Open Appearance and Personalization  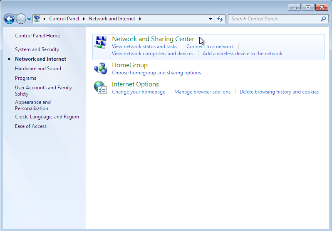coord(33,105)
